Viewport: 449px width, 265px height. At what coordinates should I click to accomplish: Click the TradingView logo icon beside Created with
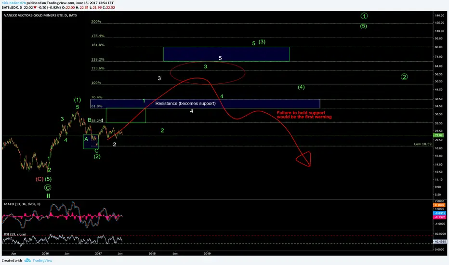27,260
